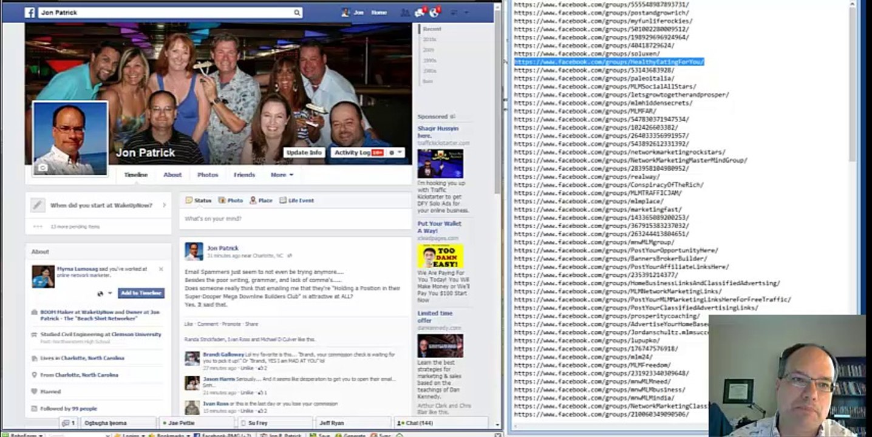Click the MLMSocialAllStars group URL
The image size is (872, 437).
pos(605,87)
